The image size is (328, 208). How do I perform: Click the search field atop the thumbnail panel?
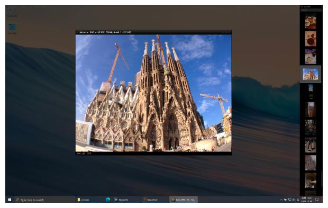[x=311, y=10]
